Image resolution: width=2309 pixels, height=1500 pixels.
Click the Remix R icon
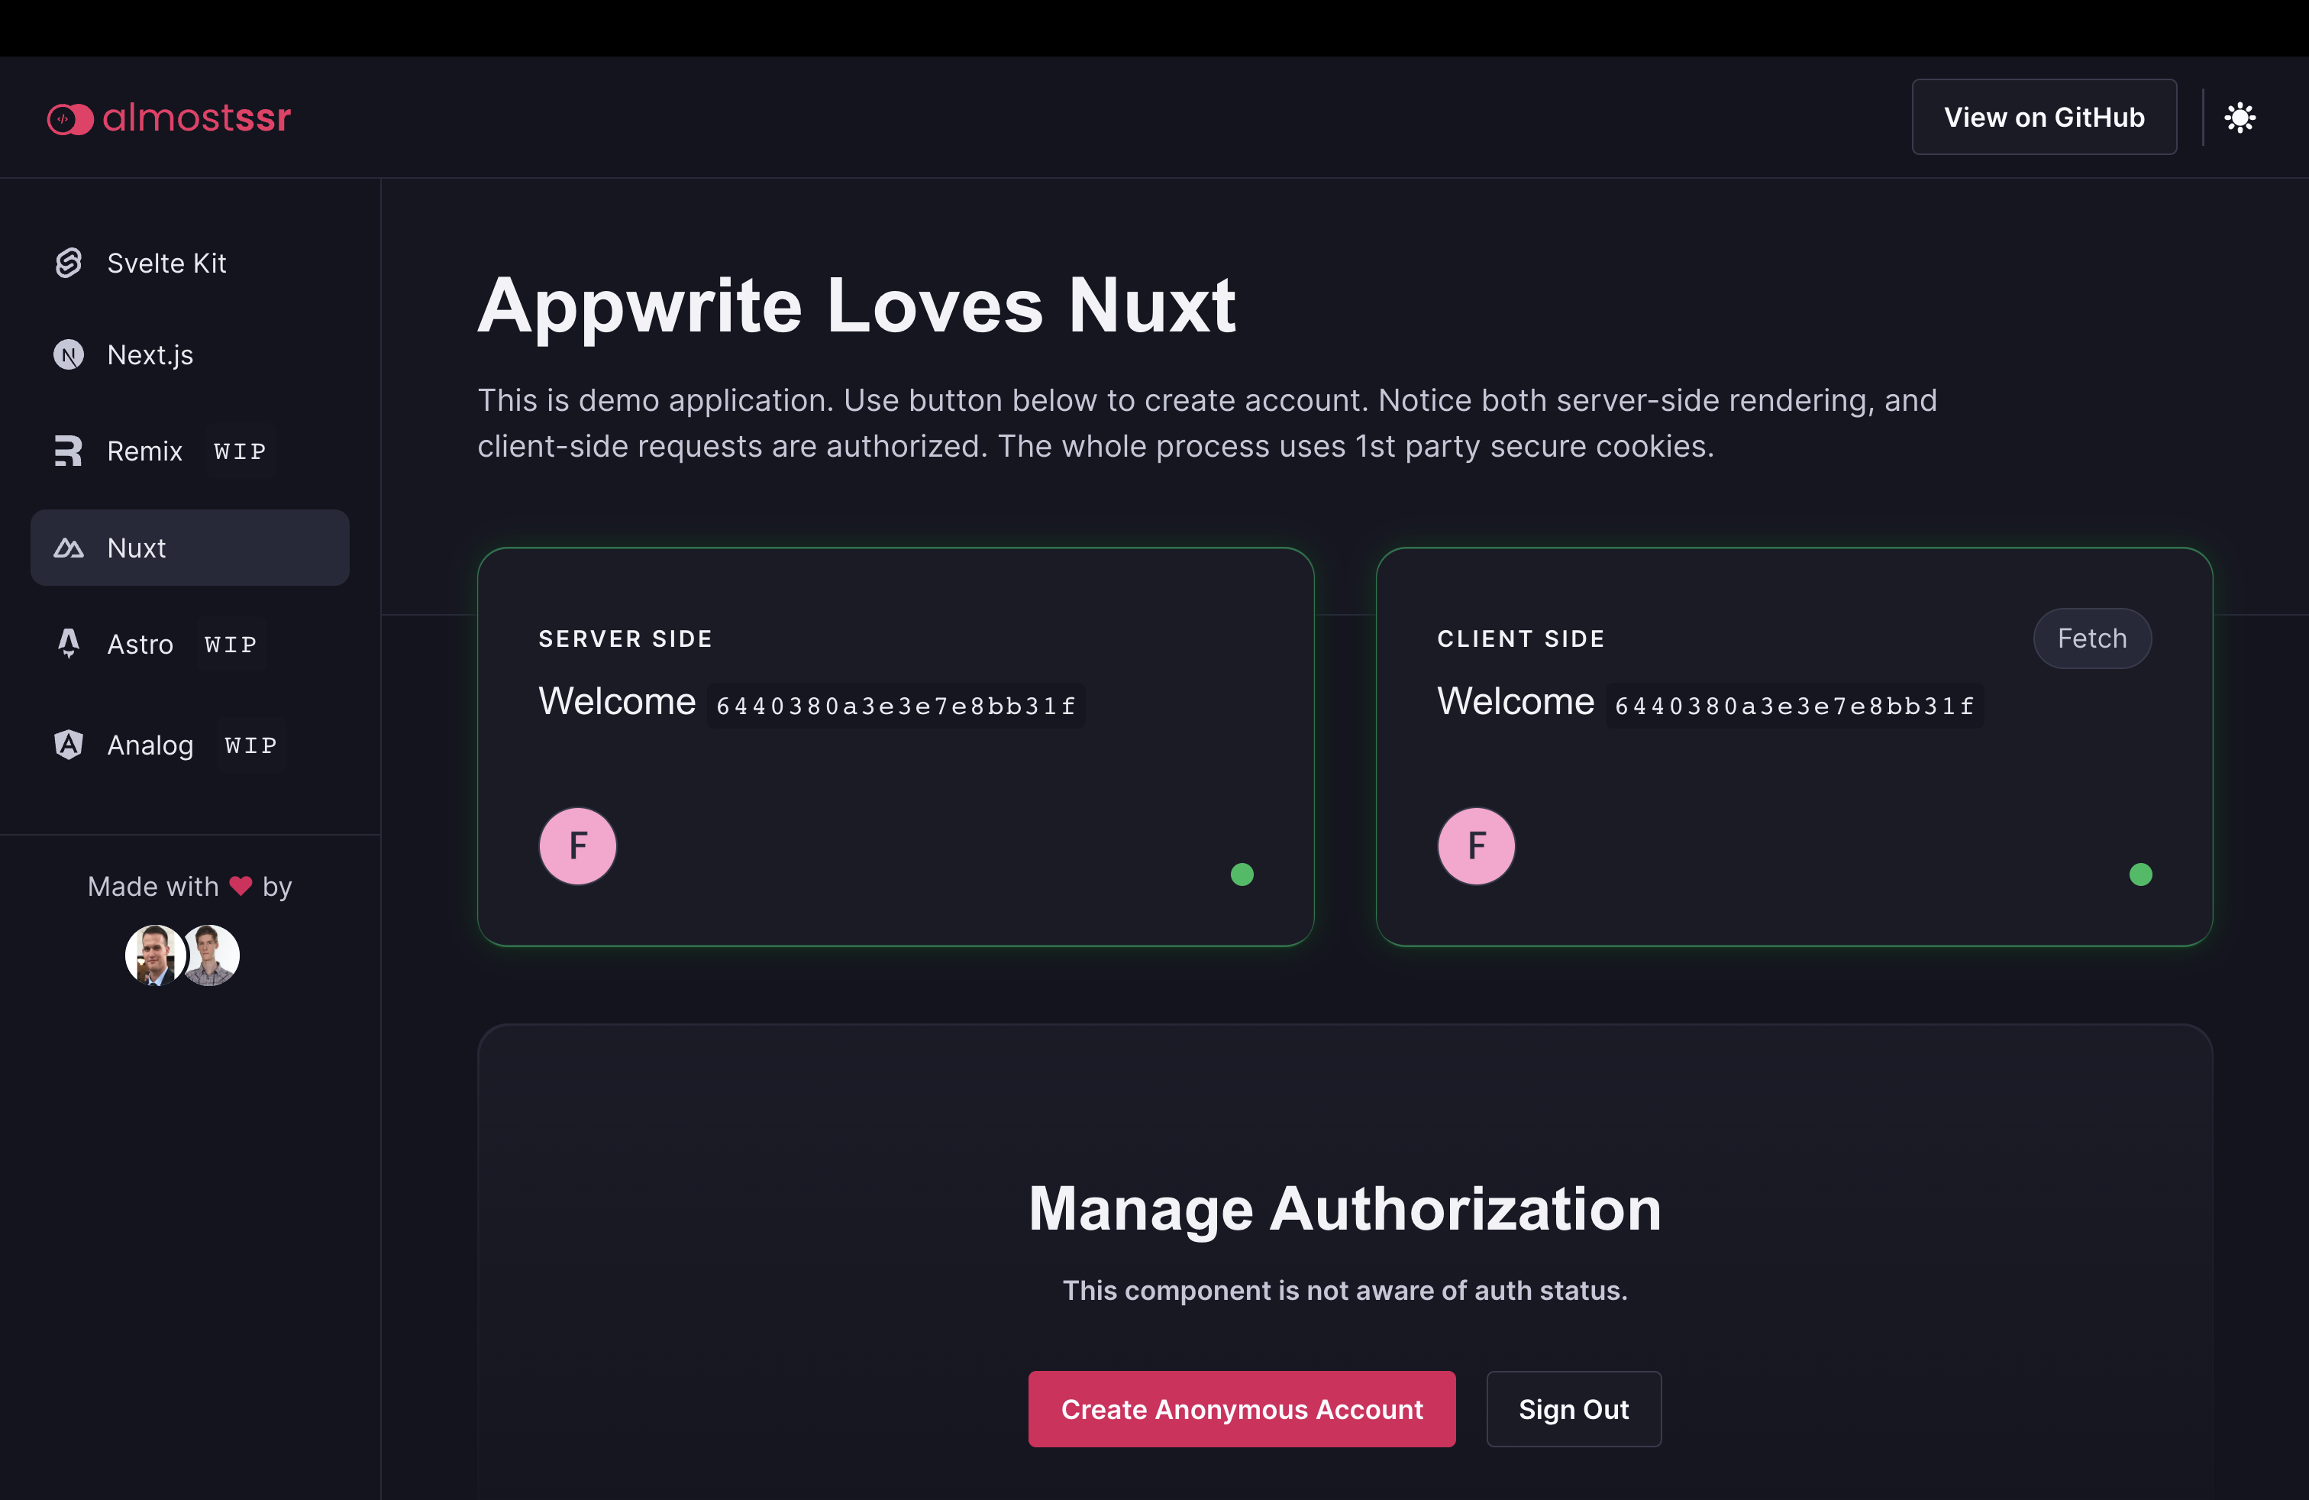68,451
